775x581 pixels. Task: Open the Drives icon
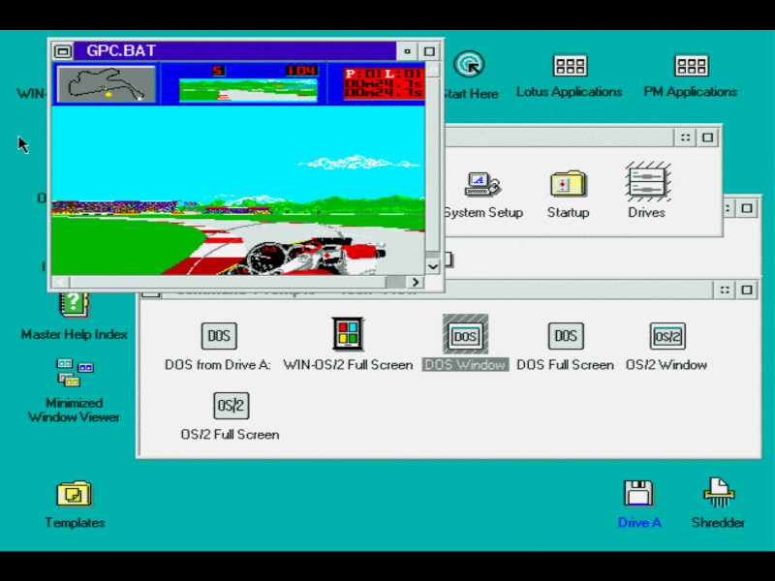pos(647,182)
